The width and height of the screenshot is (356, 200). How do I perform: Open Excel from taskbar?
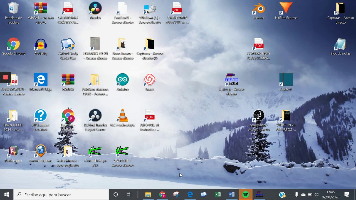pos(218,195)
